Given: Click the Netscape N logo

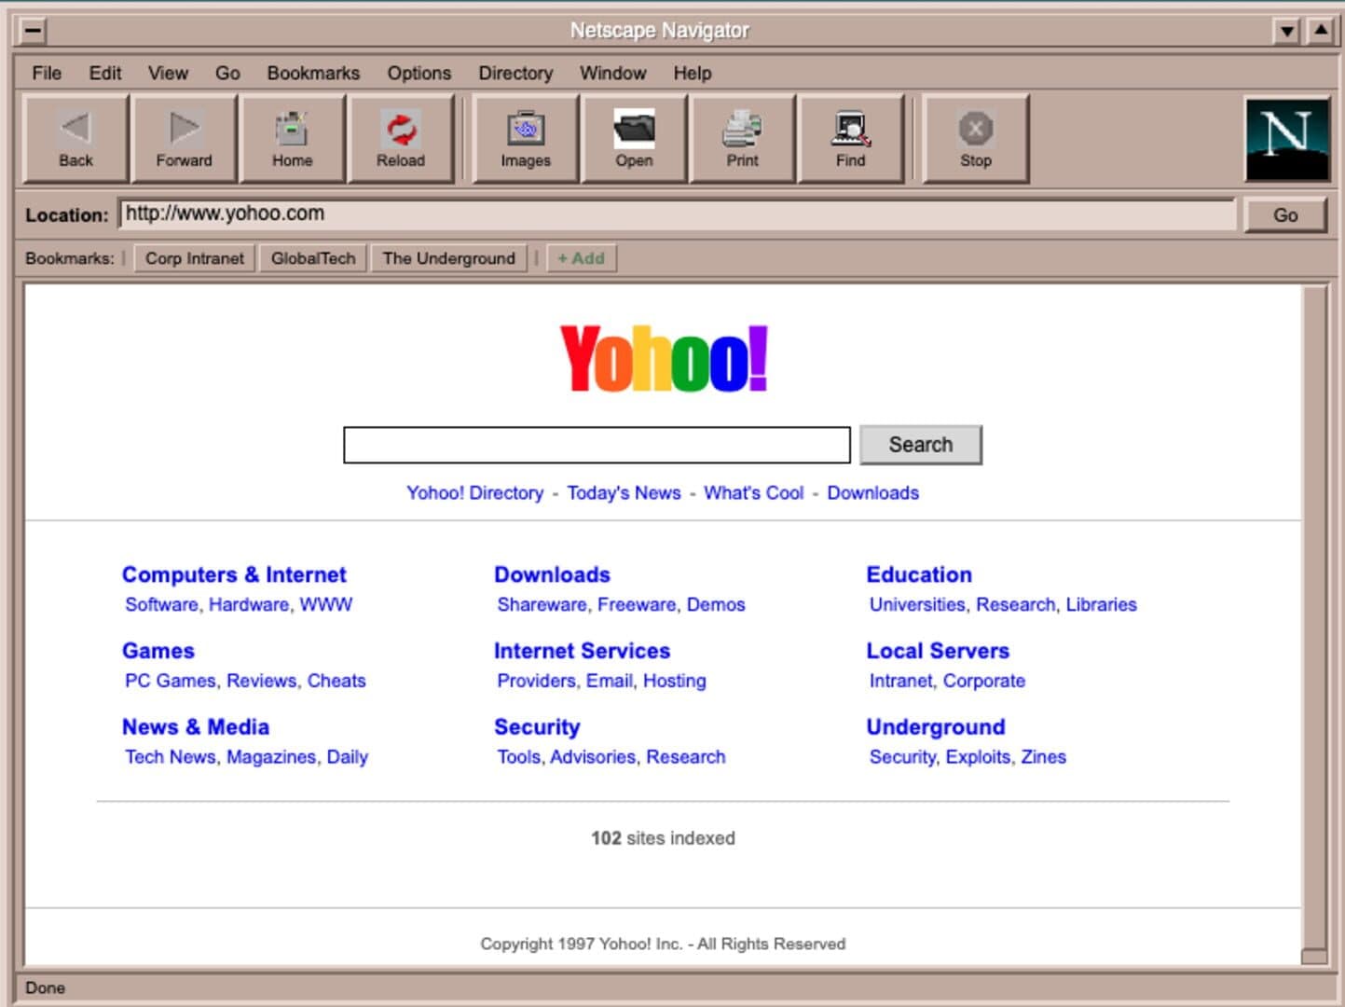Looking at the screenshot, I should [1287, 139].
